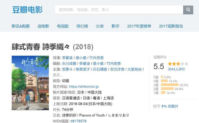Click the magnifier search button

pyautogui.click(x=188, y=10)
